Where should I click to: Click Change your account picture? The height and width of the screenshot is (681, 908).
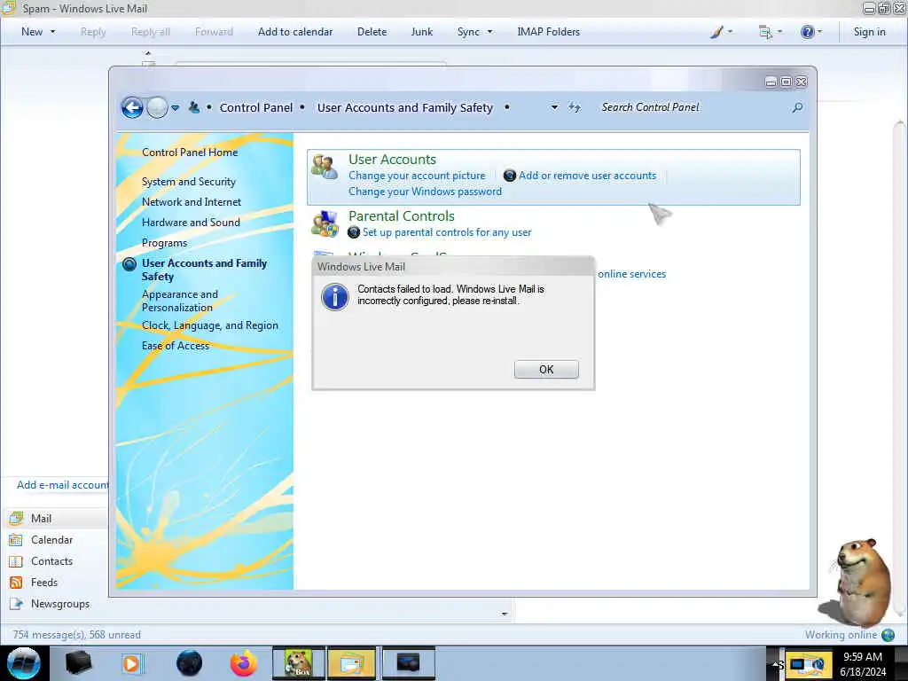417,176
